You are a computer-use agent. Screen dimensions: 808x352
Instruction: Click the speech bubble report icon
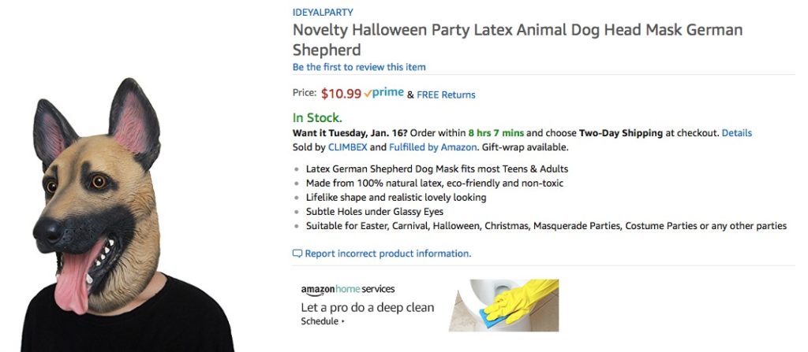297,254
